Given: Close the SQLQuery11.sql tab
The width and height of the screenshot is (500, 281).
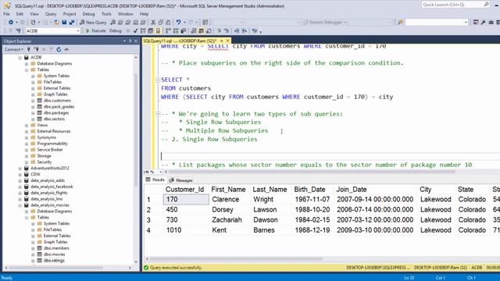Looking at the screenshot, I should (x=227, y=41).
